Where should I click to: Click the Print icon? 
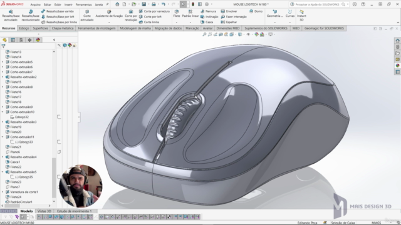pos(154,4)
